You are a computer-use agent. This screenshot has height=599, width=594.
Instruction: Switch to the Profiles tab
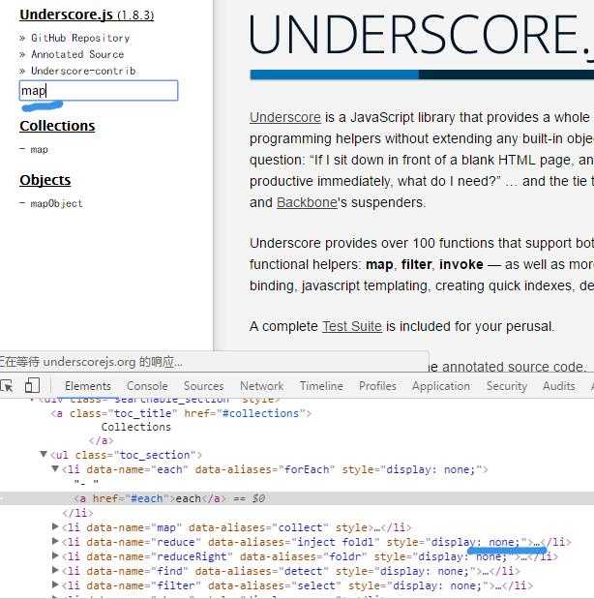click(377, 386)
